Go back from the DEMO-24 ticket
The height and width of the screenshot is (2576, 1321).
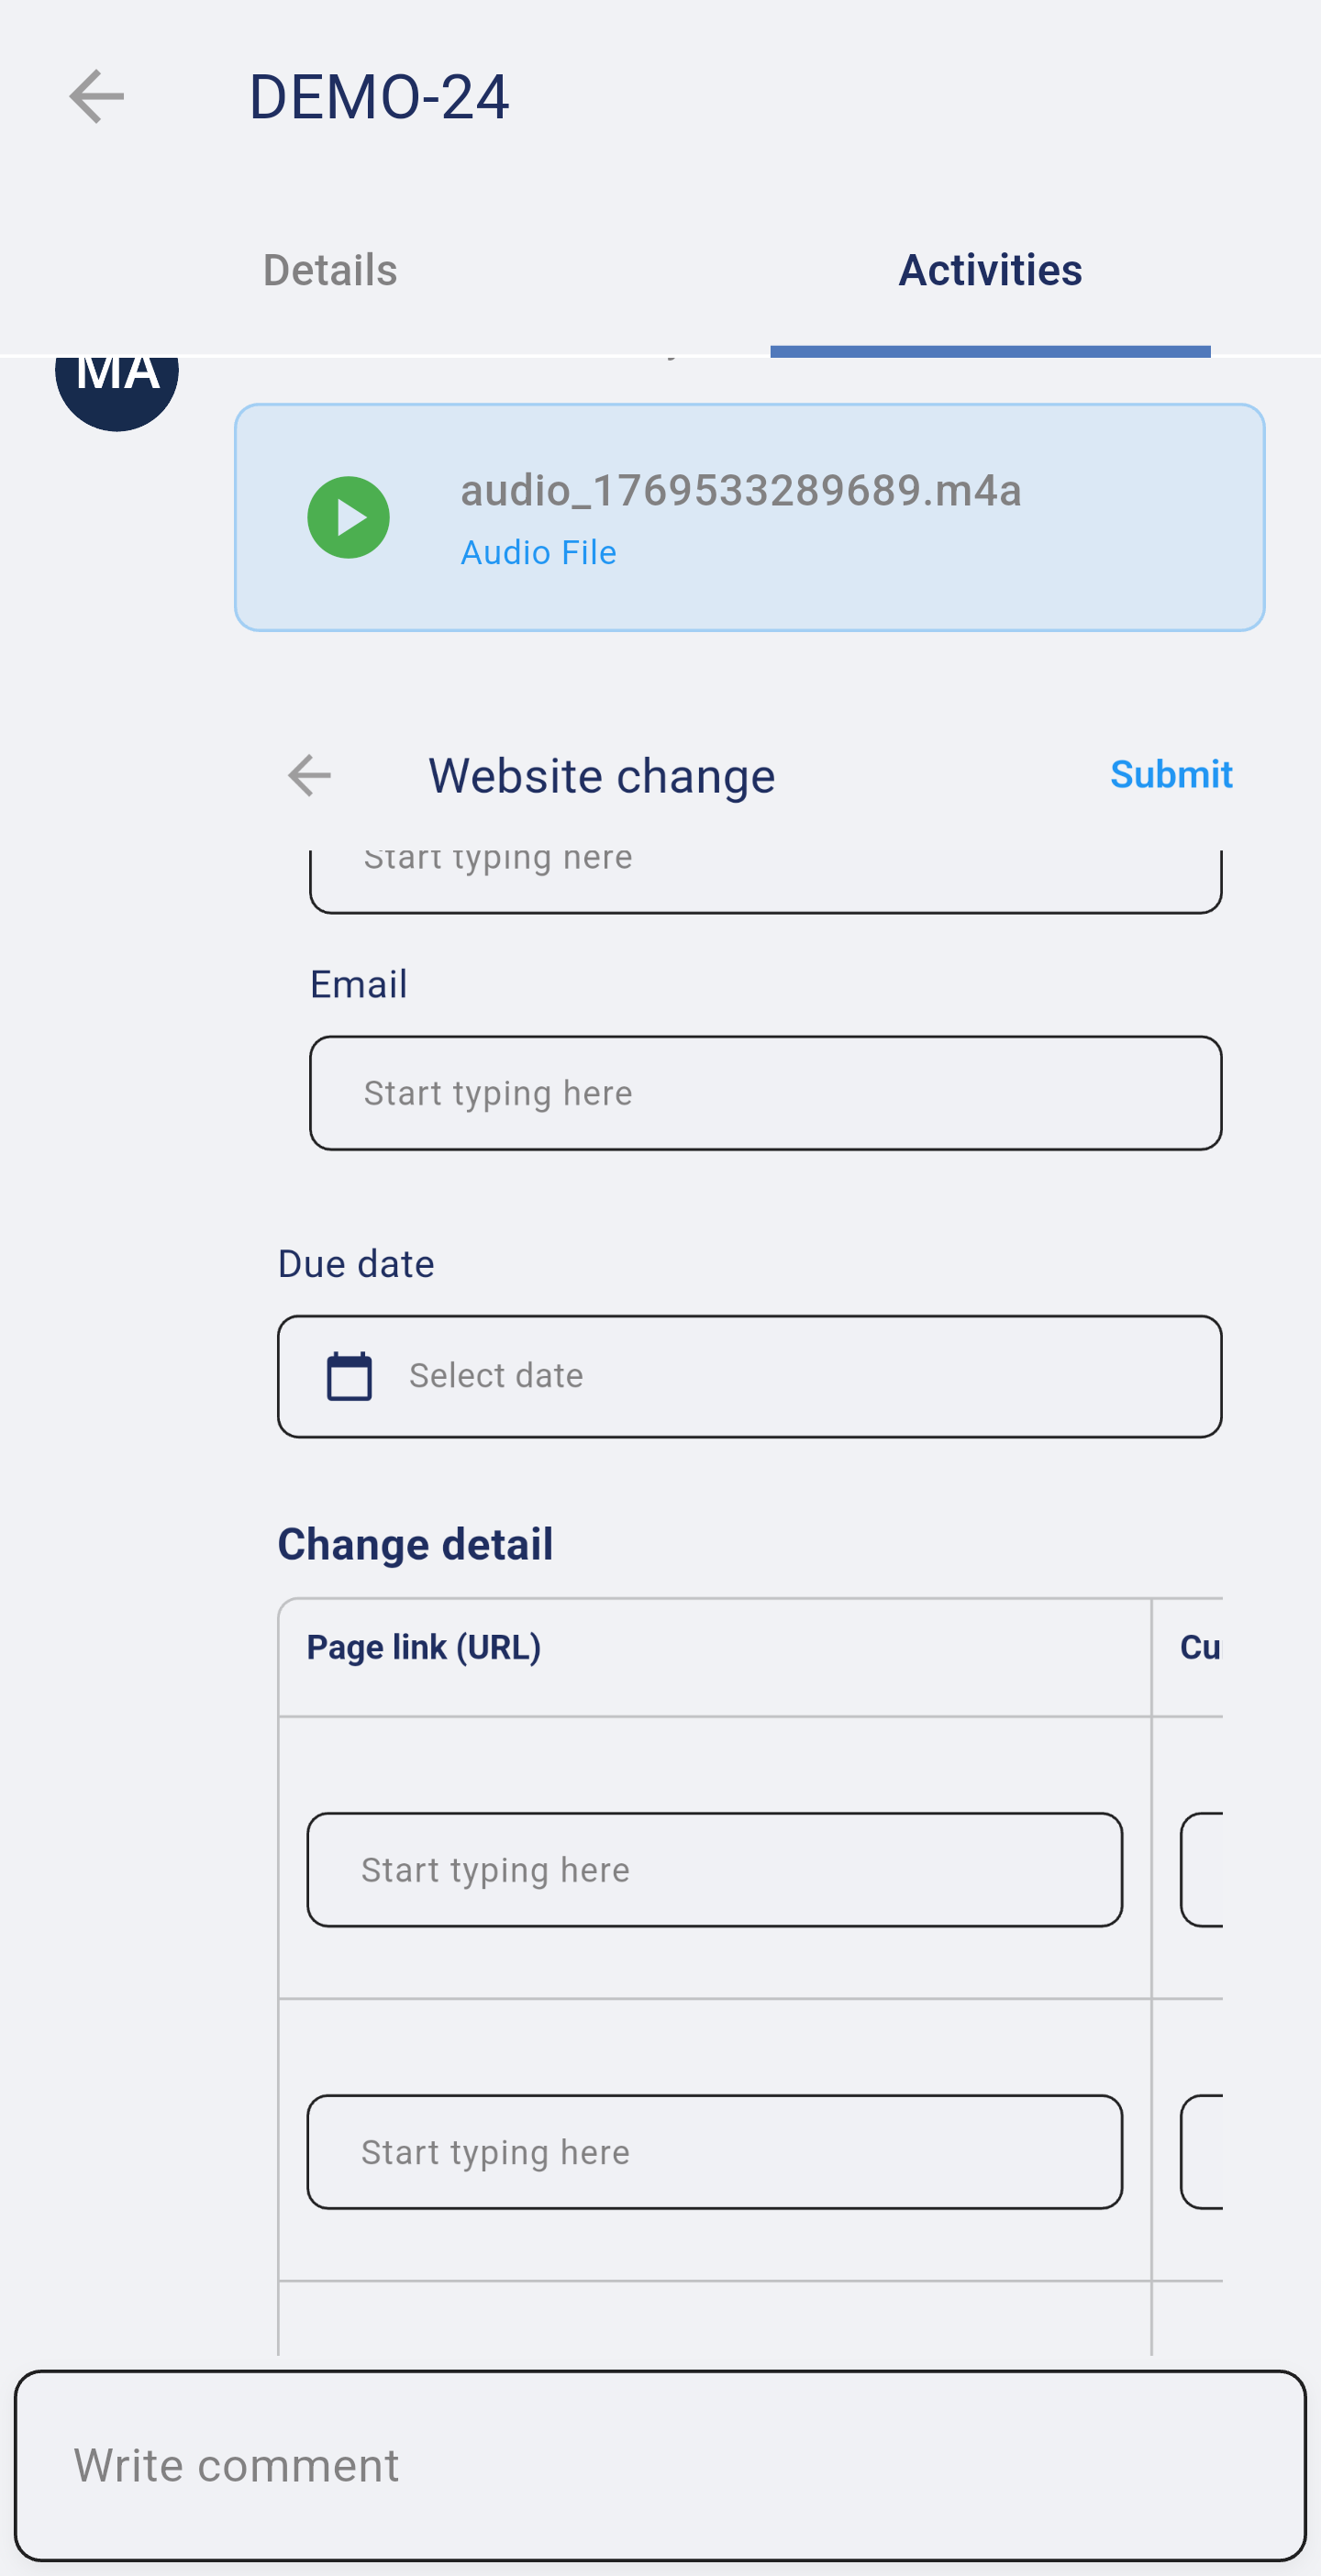[x=96, y=97]
